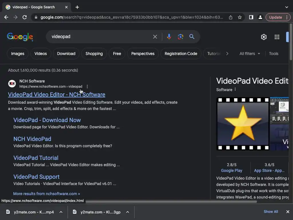Search by image with Google Lens
Screen dimensions: 293x220
point(180,37)
